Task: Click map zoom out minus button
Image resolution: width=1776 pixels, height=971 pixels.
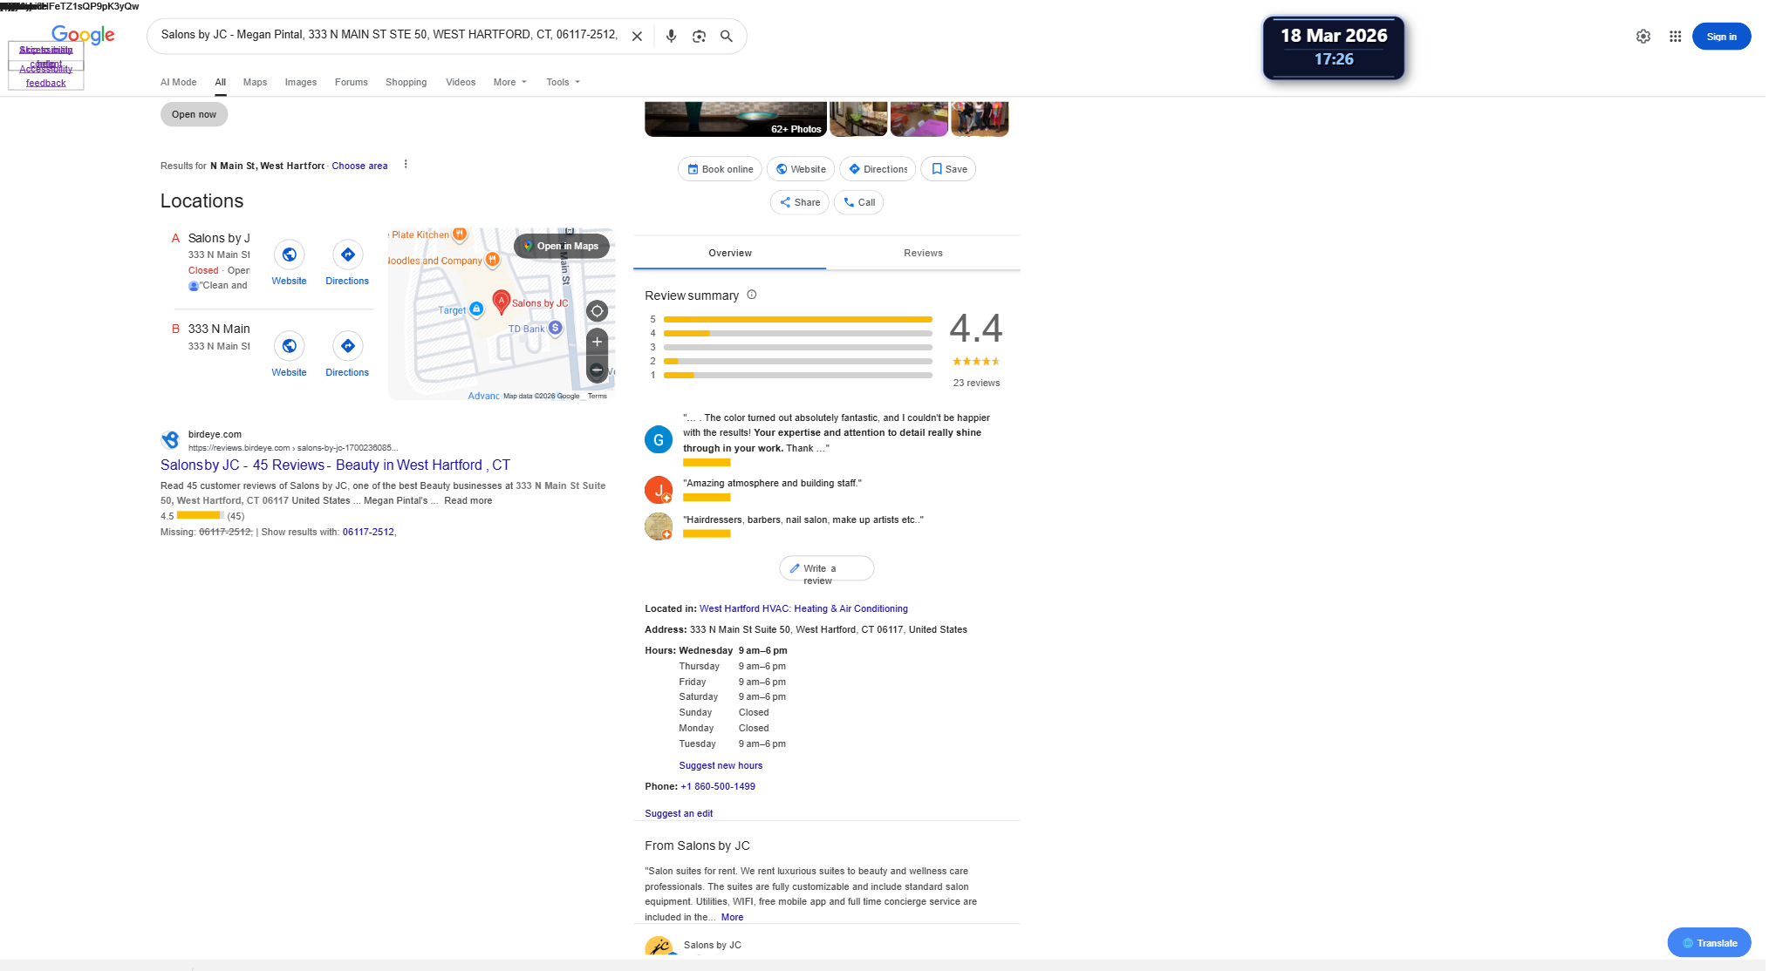Action: tap(597, 370)
